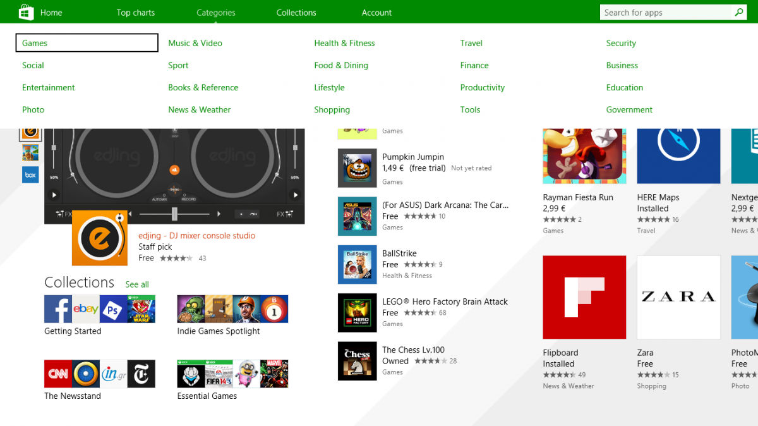Select the Entertainment category

[49, 87]
